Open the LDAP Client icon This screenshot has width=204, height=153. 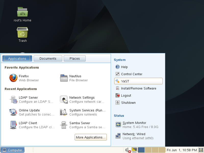(x=13, y=125)
